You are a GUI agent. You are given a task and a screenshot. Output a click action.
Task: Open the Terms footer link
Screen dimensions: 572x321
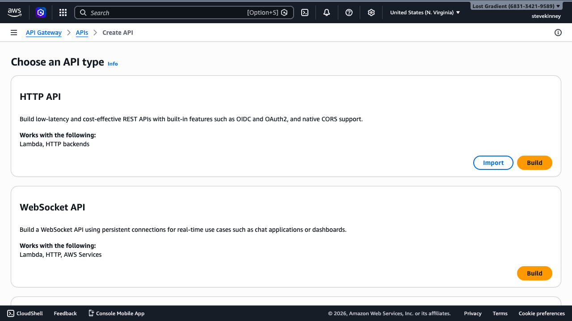click(500, 313)
